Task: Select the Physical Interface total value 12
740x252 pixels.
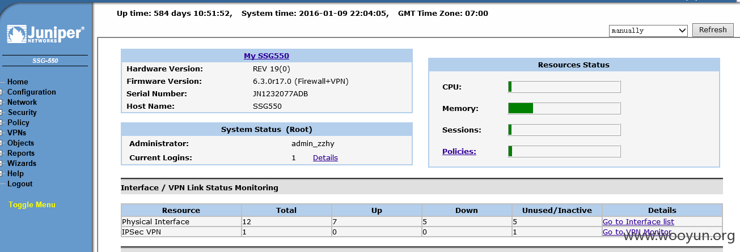Action: click(x=246, y=221)
